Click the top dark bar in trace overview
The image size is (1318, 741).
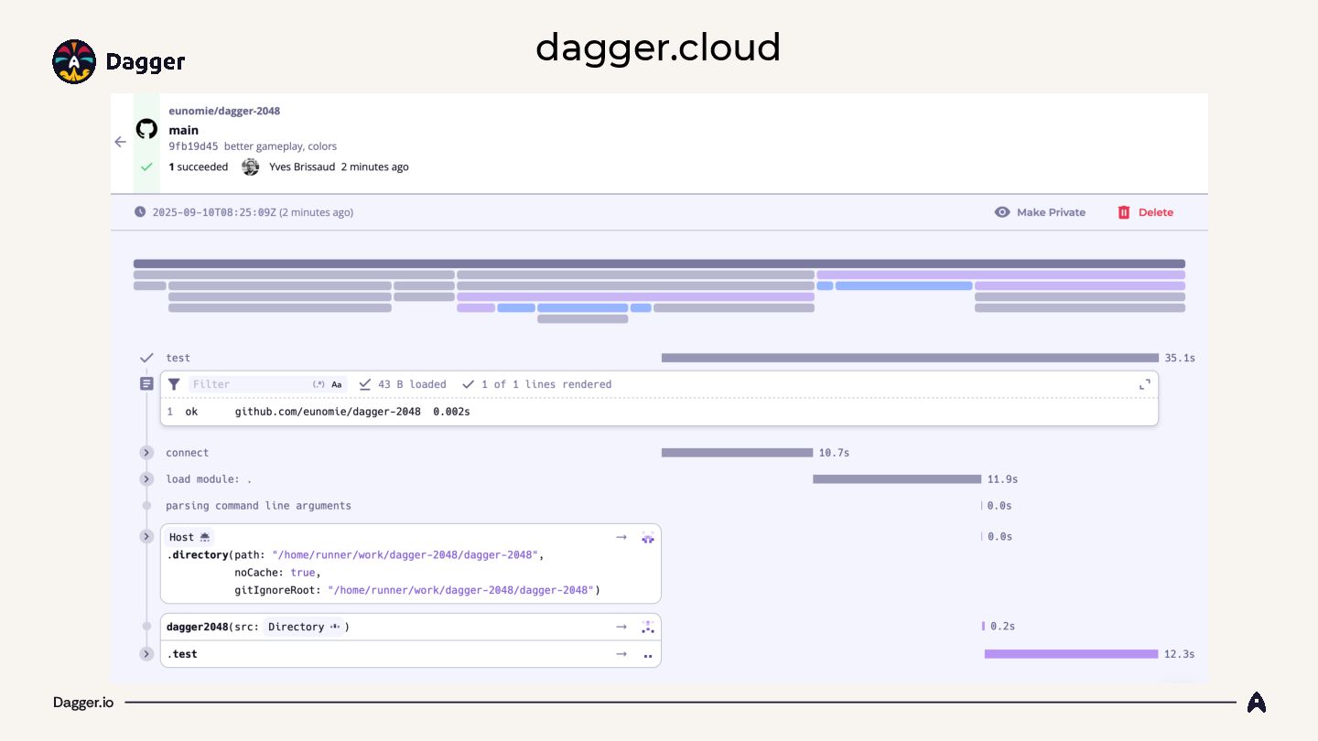(x=659, y=263)
